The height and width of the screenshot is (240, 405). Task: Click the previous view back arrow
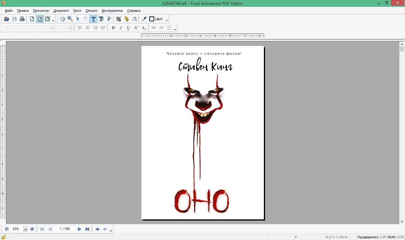point(97,229)
